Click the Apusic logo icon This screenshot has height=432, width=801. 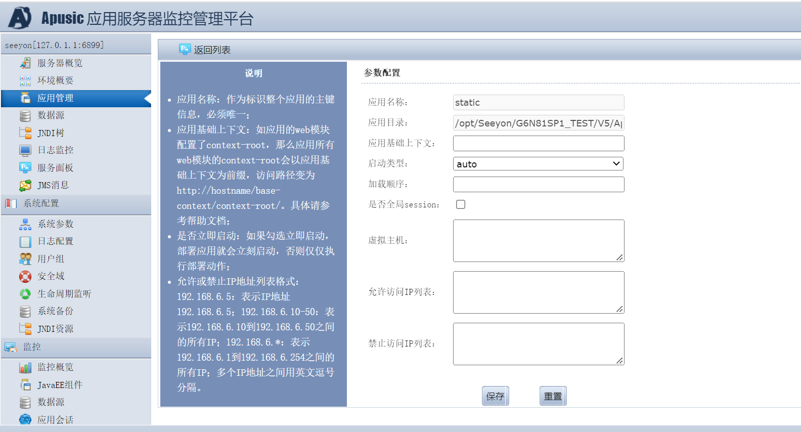click(20, 18)
